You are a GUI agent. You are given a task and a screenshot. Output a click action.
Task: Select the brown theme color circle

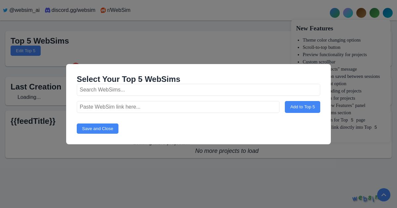point(361,13)
